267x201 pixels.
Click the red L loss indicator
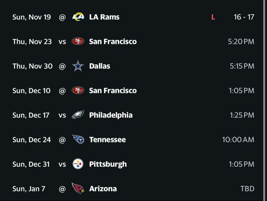click(x=213, y=17)
